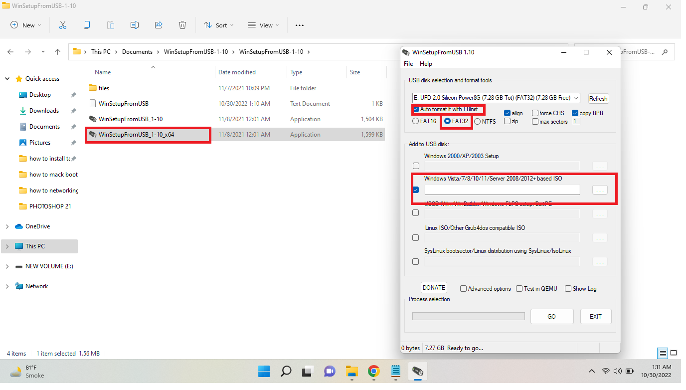Screen dimensions: 686x390
Task: Open Wi-Fi network tray icon
Action: pos(606,371)
